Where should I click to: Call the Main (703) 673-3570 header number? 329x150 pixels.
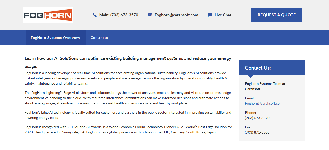tap(119, 15)
